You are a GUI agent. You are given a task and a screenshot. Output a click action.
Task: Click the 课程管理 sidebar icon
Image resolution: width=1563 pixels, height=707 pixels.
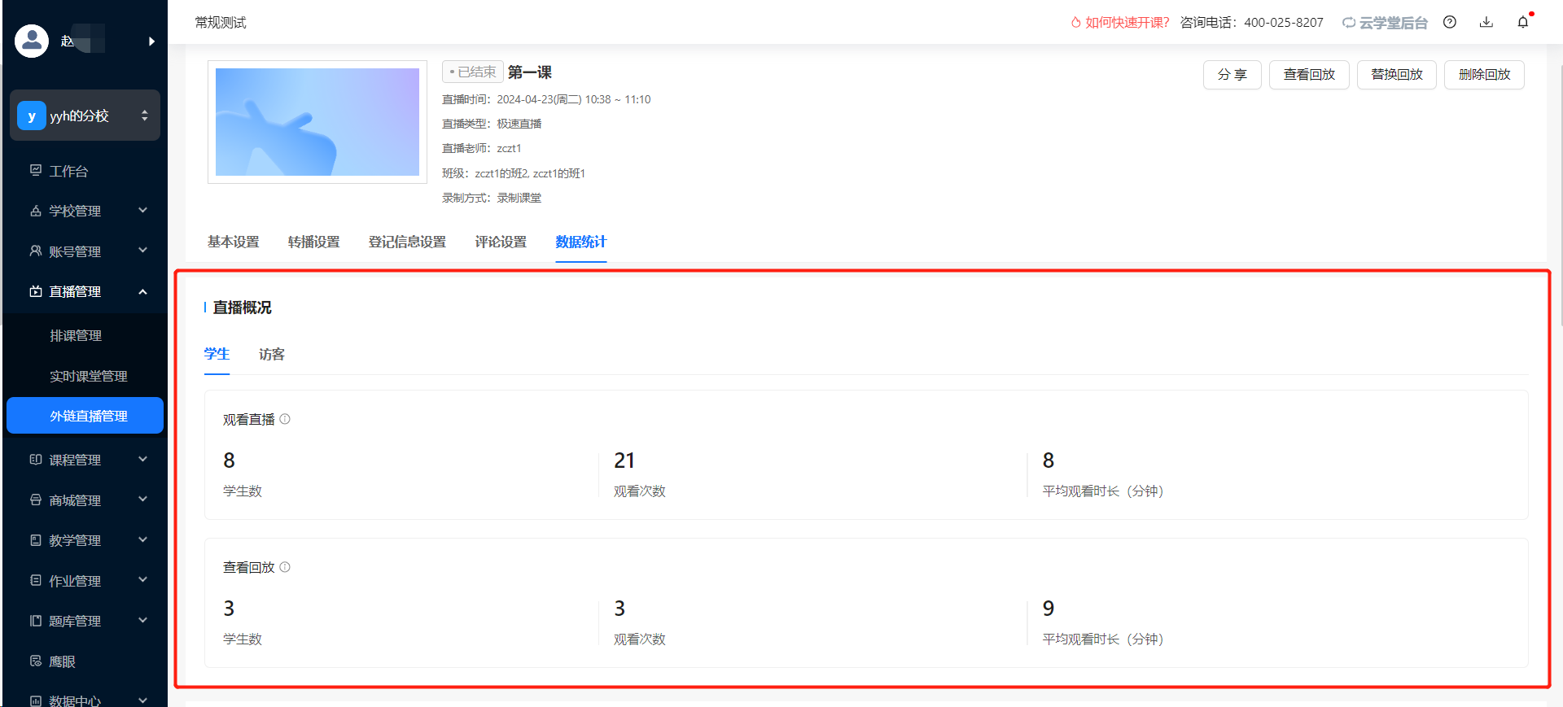[x=36, y=460]
